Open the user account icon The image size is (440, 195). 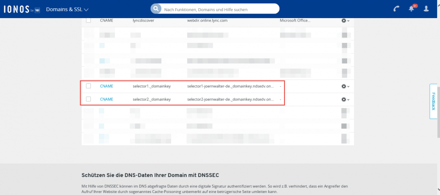[x=427, y=9]
